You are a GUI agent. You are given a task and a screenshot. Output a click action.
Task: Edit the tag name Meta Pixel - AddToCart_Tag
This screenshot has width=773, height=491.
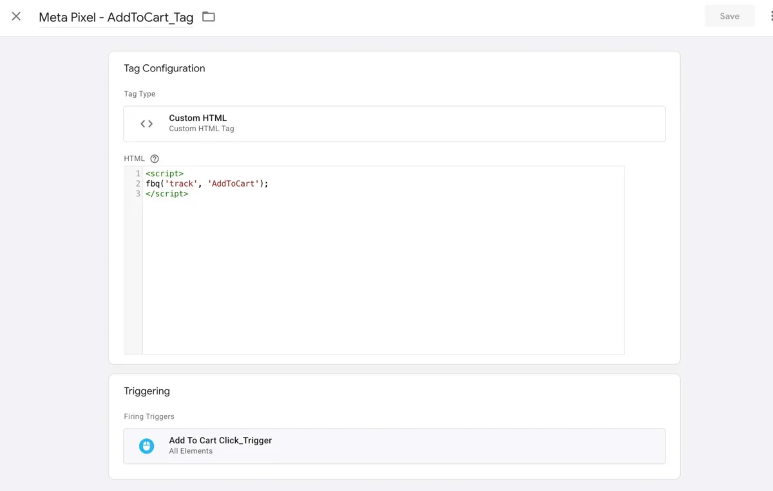(x=116, y=17)
